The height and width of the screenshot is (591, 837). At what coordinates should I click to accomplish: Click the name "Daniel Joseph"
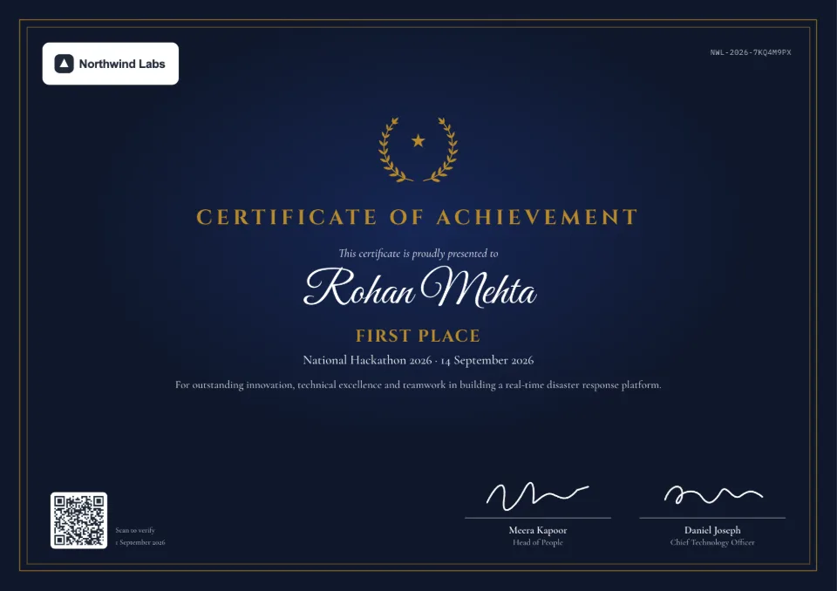pos(712,530)
